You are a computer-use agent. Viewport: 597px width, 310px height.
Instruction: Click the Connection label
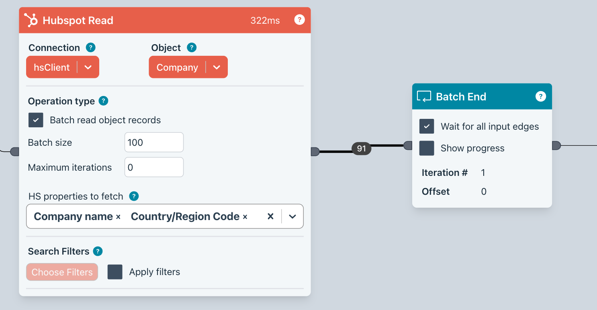[x=54, y=48]
